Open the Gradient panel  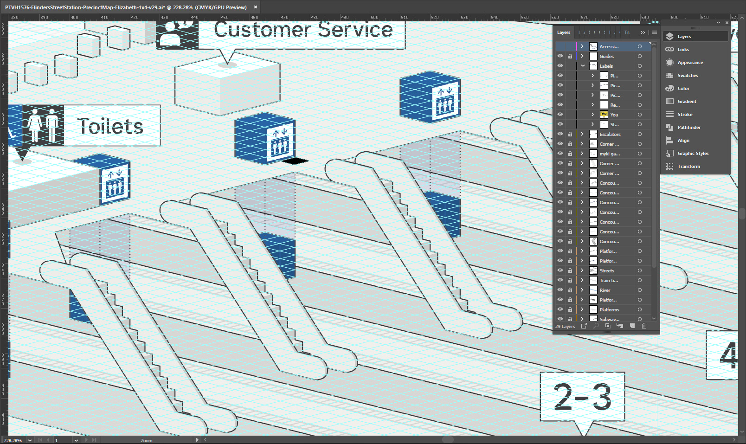pos(695,101)
